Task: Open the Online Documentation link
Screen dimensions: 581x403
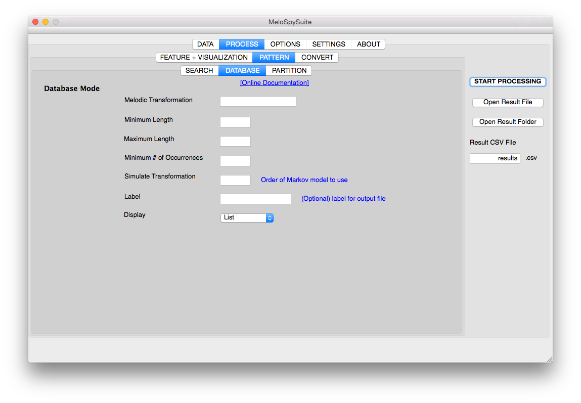Action: [x=275, y=82]
